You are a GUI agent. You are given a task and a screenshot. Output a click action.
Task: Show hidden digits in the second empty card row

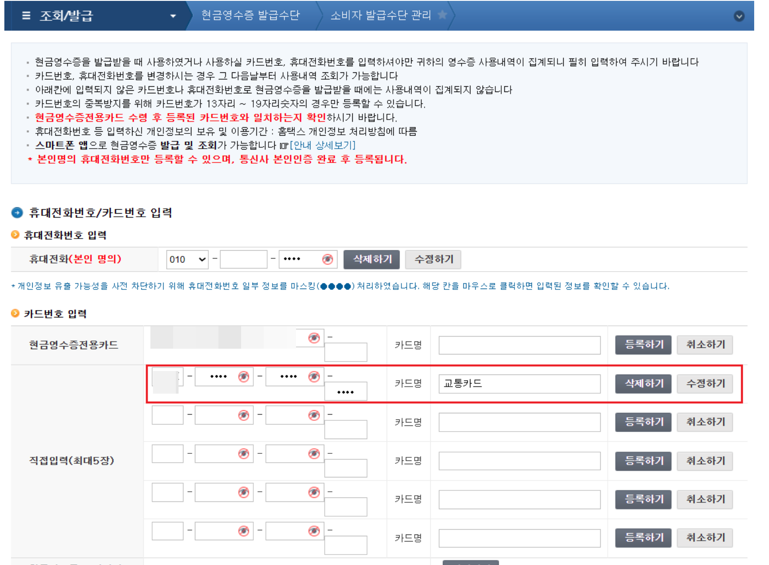point(244,453)
